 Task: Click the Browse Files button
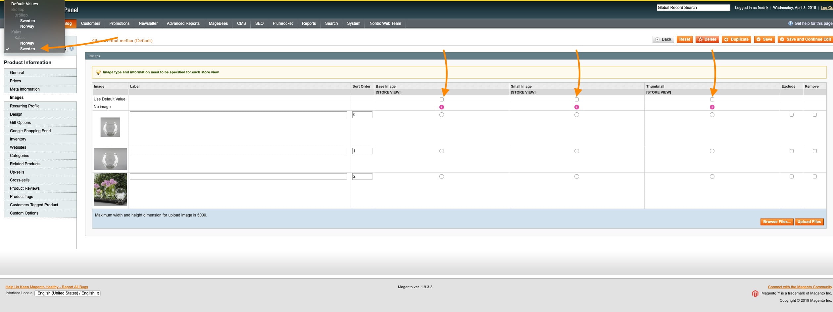(x=776, y=222)
